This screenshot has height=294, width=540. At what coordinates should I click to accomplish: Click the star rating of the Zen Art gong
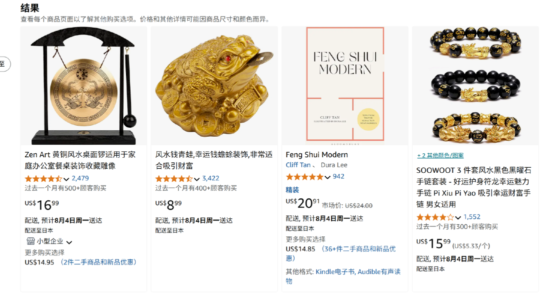tap(43, 179)
